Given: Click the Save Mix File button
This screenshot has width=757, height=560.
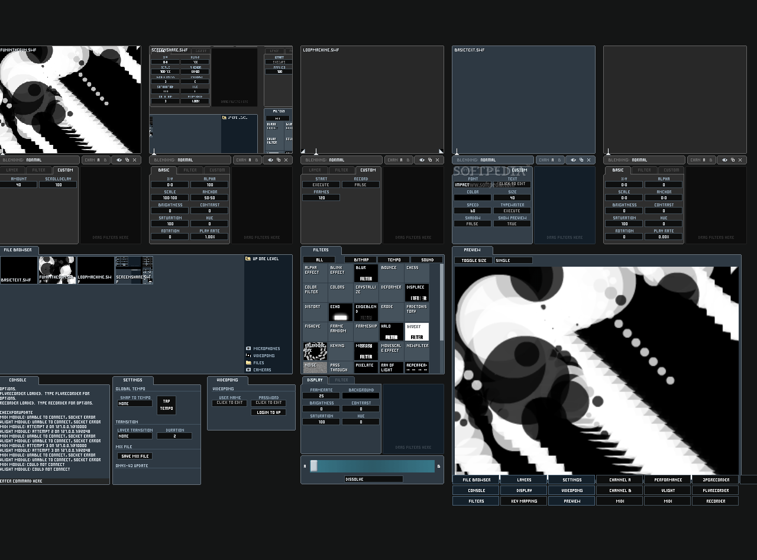Looking at the screenshot, I should 135,456.
